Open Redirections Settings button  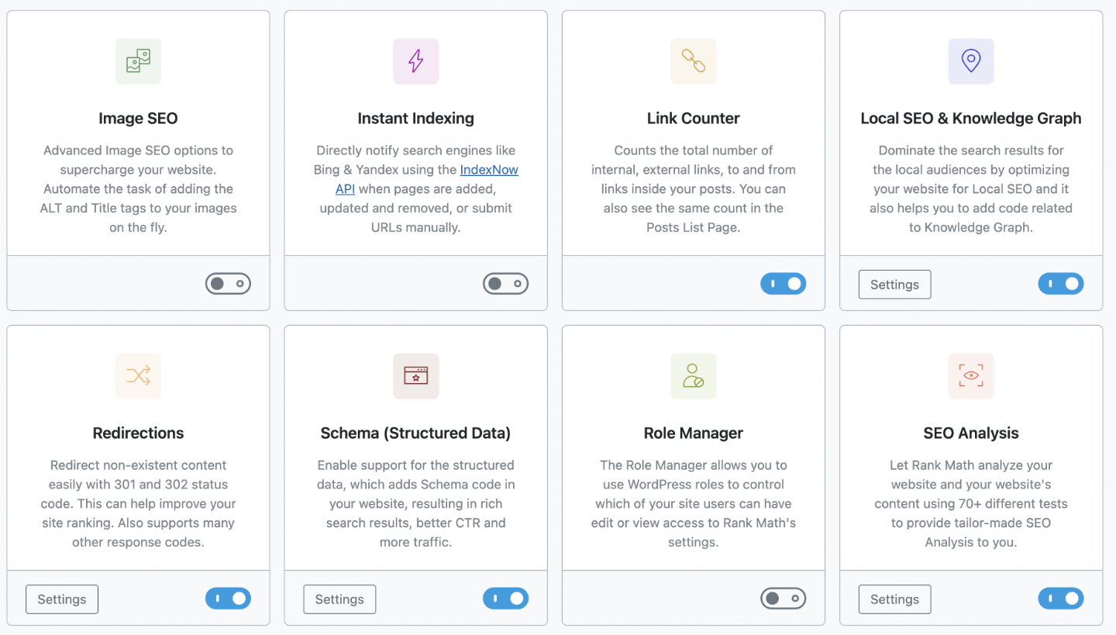click(62, 599)
